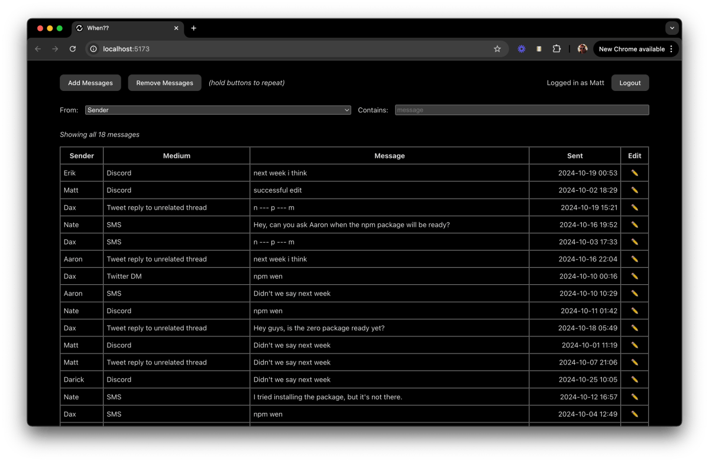
Task: Click sender cell "Darick"
Action: [x=82, y=379]
